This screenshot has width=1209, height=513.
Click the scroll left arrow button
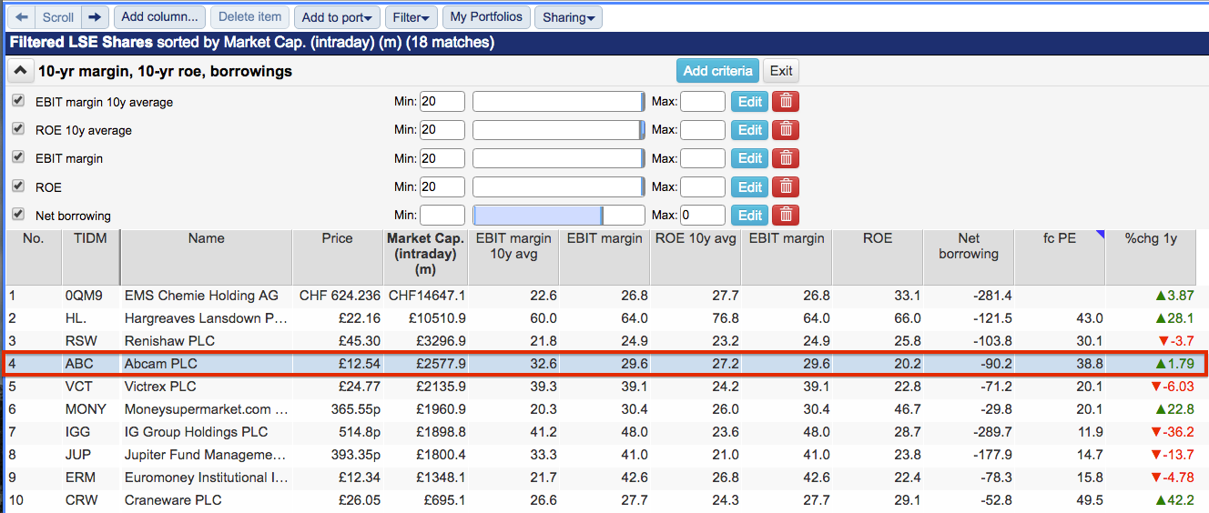tap(22, 17)
